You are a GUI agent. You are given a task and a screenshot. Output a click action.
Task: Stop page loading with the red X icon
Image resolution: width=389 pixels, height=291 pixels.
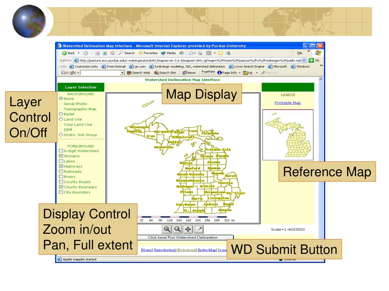pyautogui.click(x=98, y=53)
